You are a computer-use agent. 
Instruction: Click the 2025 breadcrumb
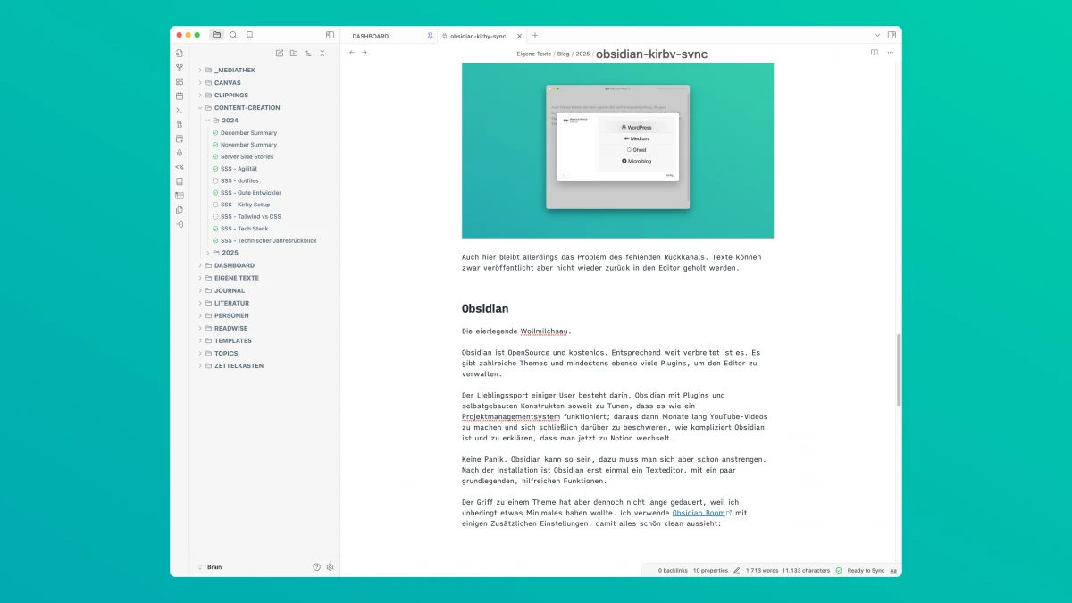point(582,54)
